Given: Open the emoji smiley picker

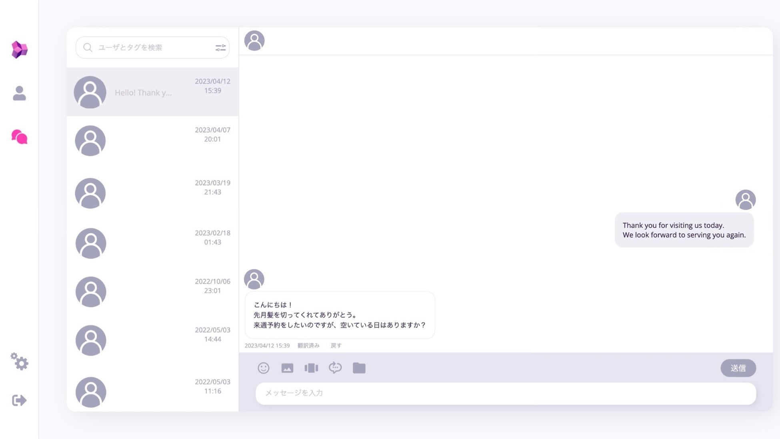Looking at the screenshot, I should click(x=263, y=368).
